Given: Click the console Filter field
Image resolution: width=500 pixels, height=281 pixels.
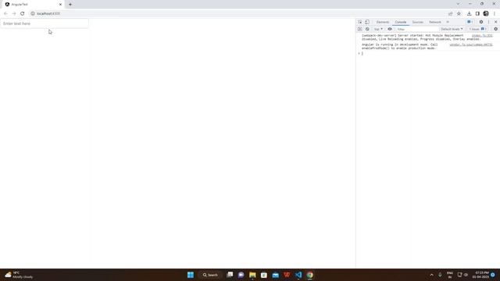Looking at the screenshot, I should pos(417,29).
